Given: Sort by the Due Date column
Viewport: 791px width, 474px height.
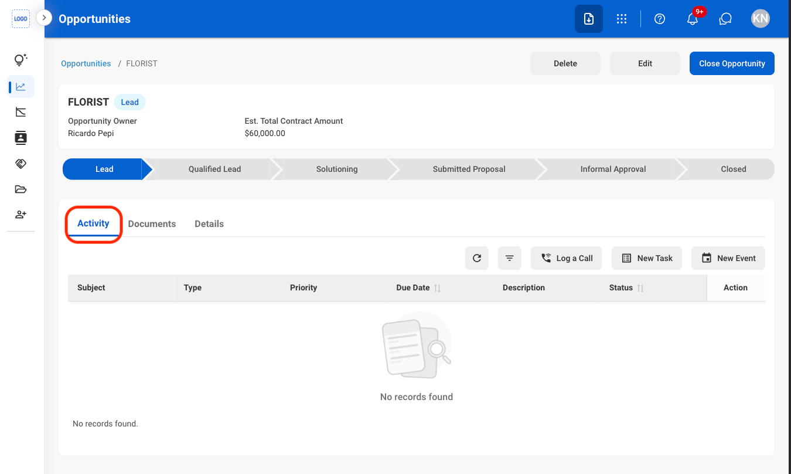Looking at the screenshot, I should point(437,288).
